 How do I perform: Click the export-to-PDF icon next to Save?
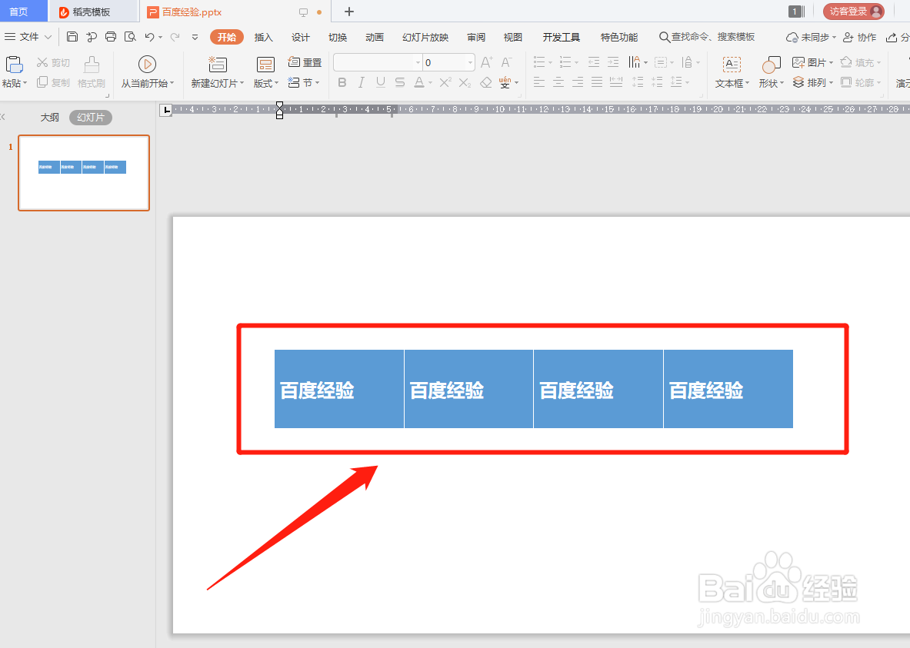pos(91,37)
